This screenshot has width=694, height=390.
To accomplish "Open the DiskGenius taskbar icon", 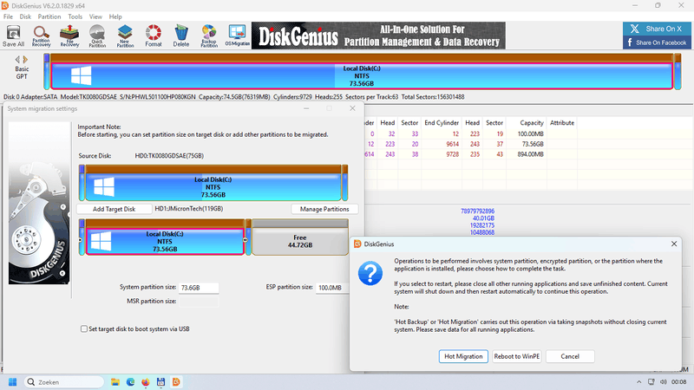I will [176, 382].
